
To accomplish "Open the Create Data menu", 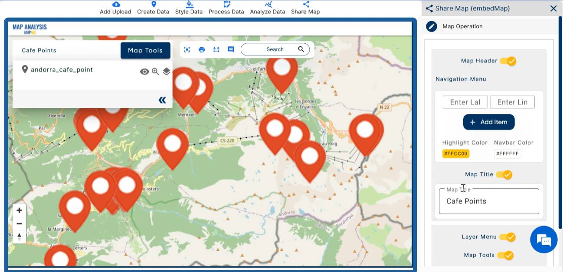I will [x=153, y=8].
